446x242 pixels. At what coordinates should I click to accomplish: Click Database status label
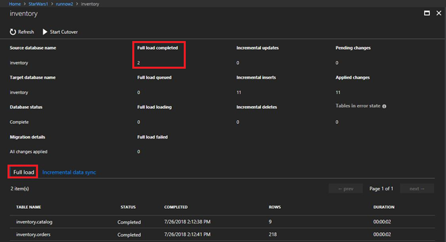click(x=26, y=107)
